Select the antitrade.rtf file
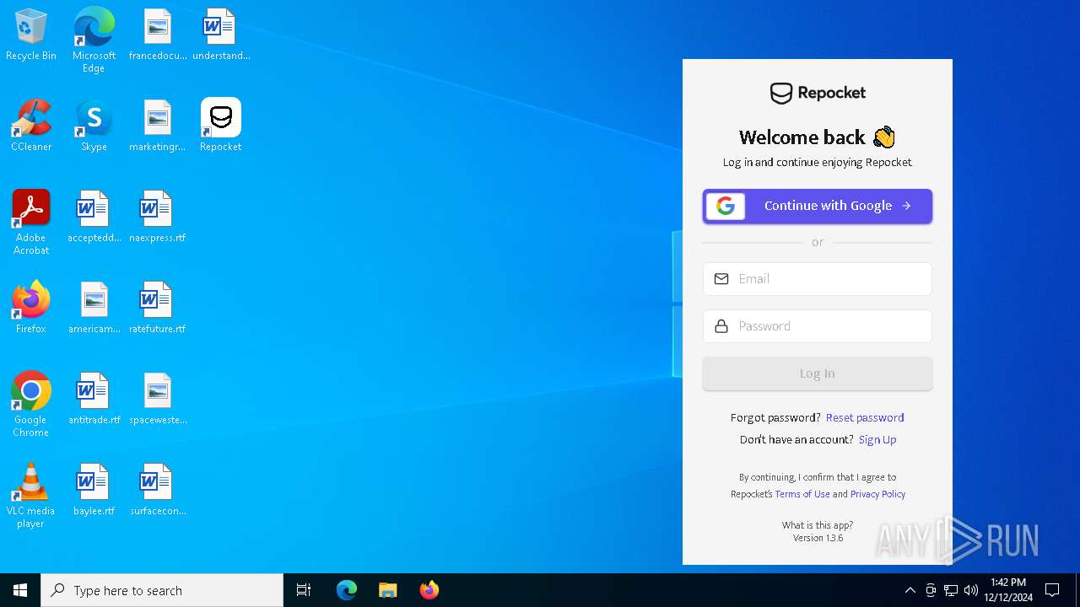Viewport: 1080px width, 607px height. (94, 399)
